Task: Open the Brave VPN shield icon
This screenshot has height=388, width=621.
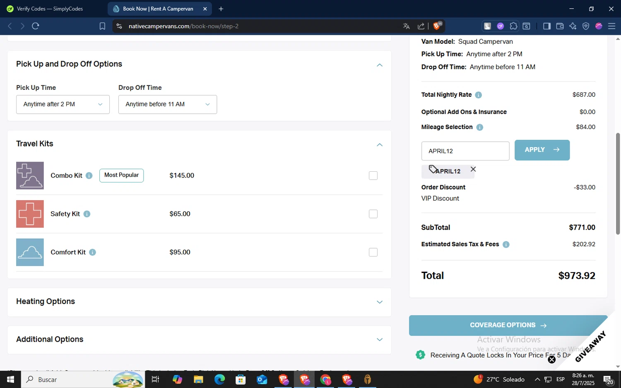Action: (586, 26)
